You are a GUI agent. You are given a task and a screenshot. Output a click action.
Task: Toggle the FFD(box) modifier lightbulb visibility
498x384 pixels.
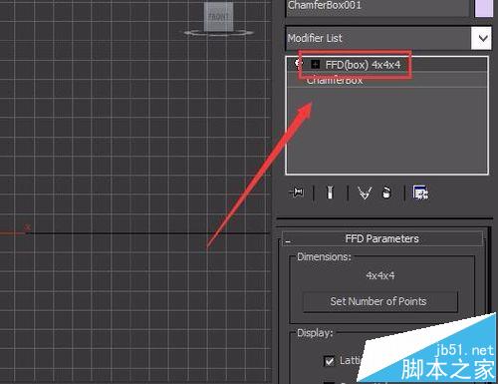299,63
